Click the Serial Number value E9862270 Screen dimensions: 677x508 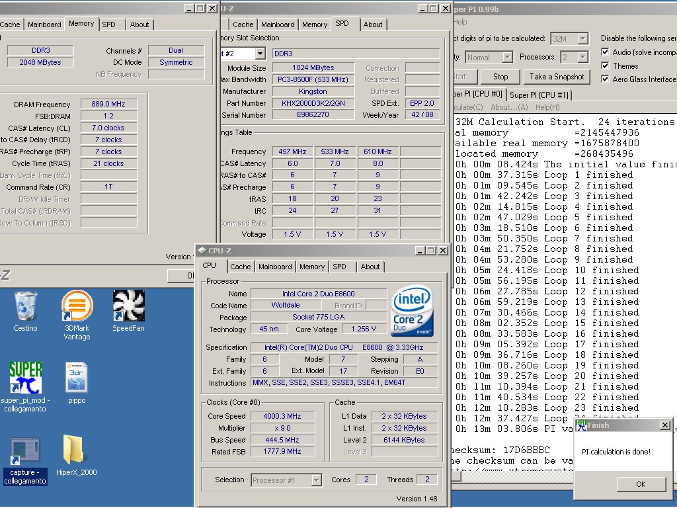click(x=313, y=114)
